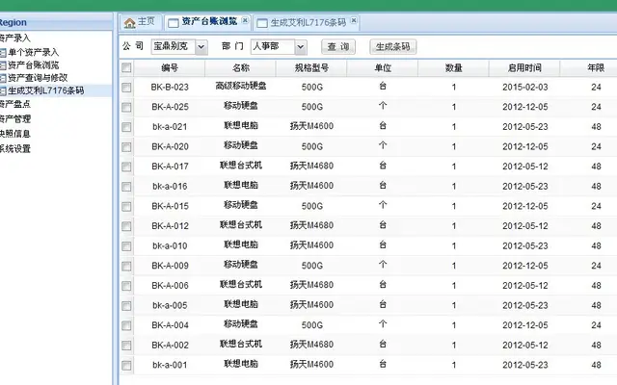The height and width of the screenshot is (385, 617).
Task: Check the row bk-a-016 checkbox
Action: coord(126,187)
